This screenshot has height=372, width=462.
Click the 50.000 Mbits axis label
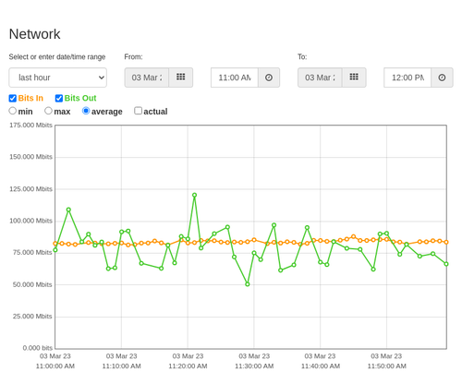coord(32,284)
